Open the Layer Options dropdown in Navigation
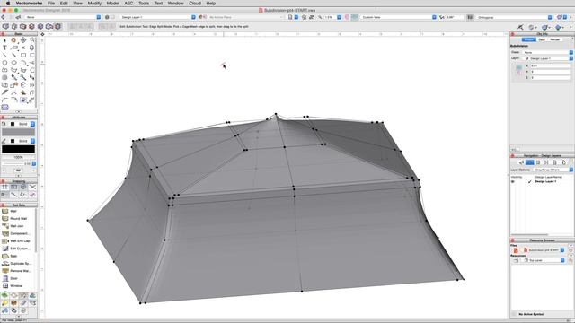This screenshot has width=575, height=323. pyautogui.click(x=553, y=170)
